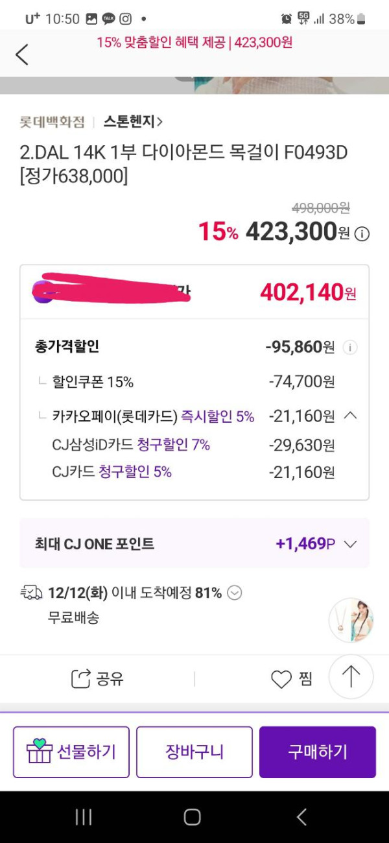Tap the scroll-to-top arrow button
The width and height of the screenshot is (389, 843).
tap(351, 677)
